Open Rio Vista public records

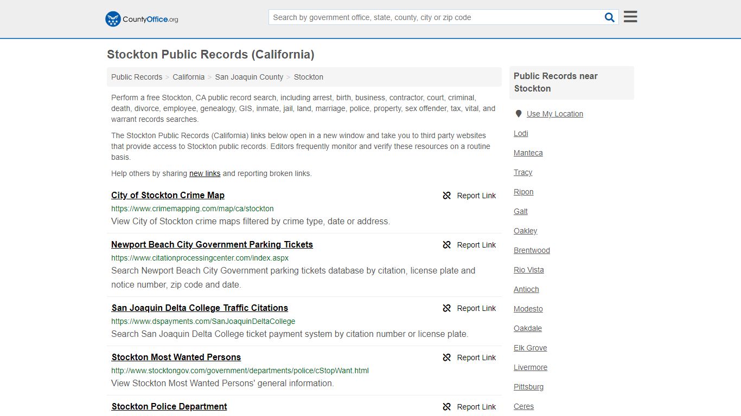click(529, 270)
